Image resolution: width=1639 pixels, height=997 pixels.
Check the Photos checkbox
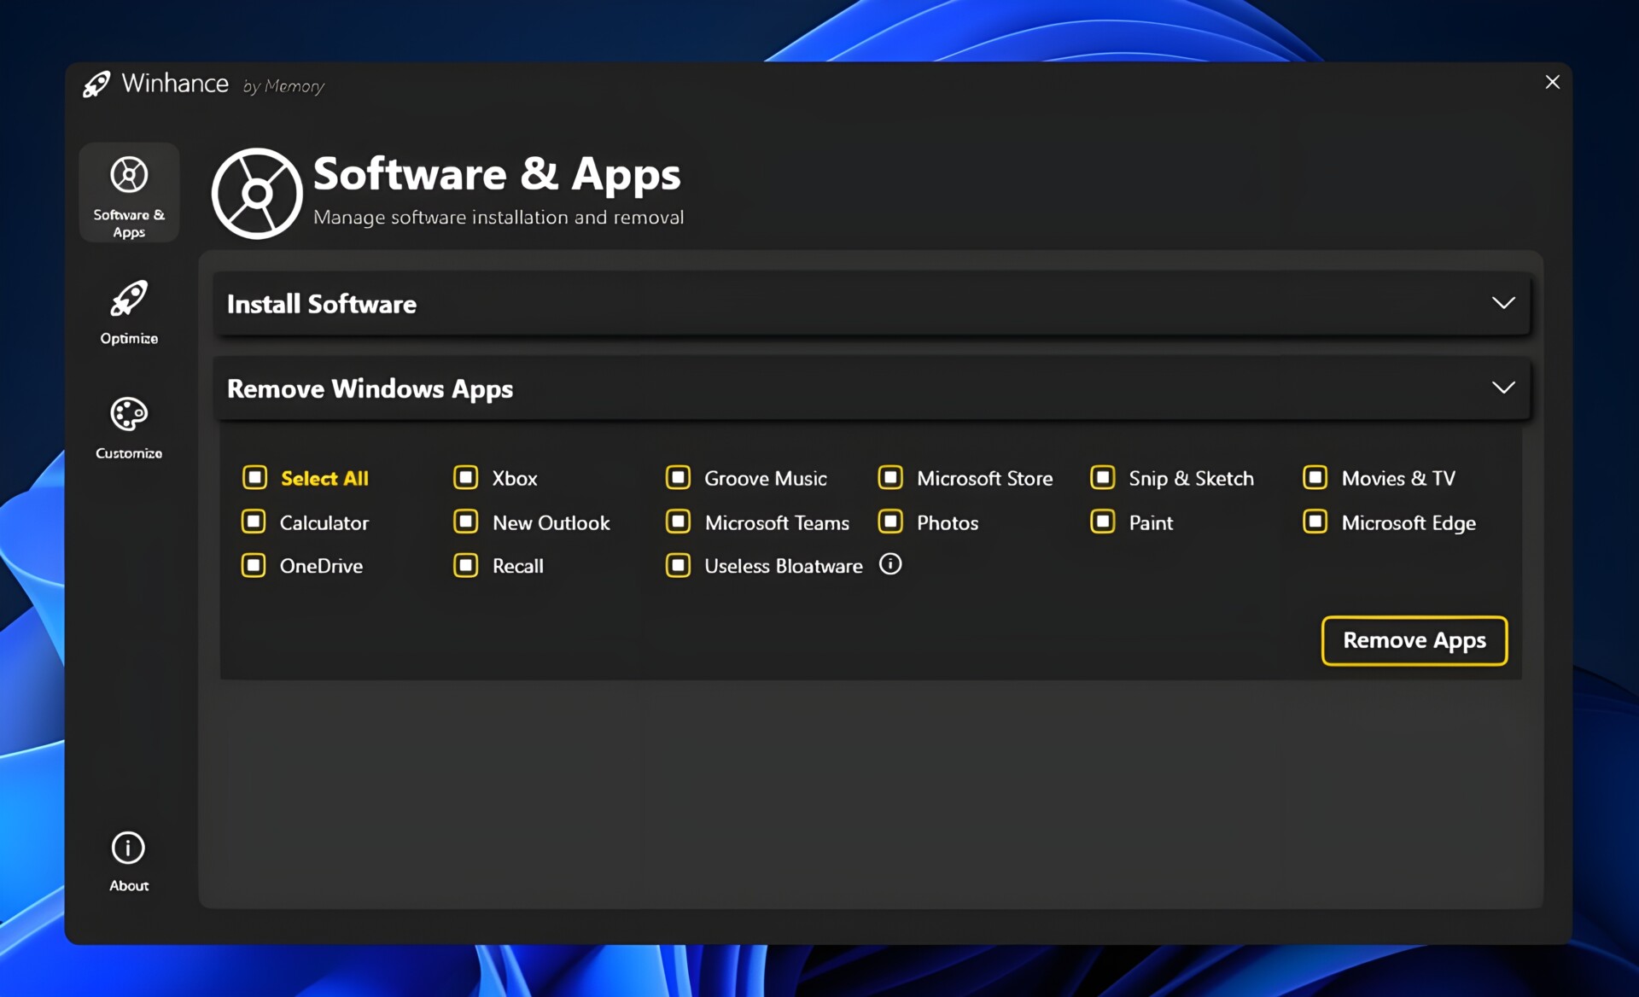(890, 522)
